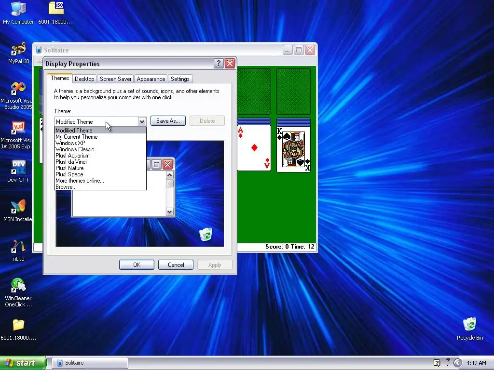The height and width of the screenshot is (370, 494).
Task: Click the help icon in the system tray
Action: point(437,363)
